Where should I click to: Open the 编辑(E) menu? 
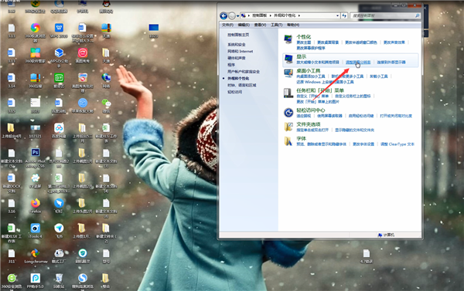[244, 25]
